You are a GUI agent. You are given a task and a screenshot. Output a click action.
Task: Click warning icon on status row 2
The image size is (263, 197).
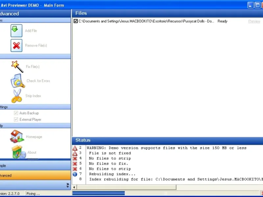[75, 148]
